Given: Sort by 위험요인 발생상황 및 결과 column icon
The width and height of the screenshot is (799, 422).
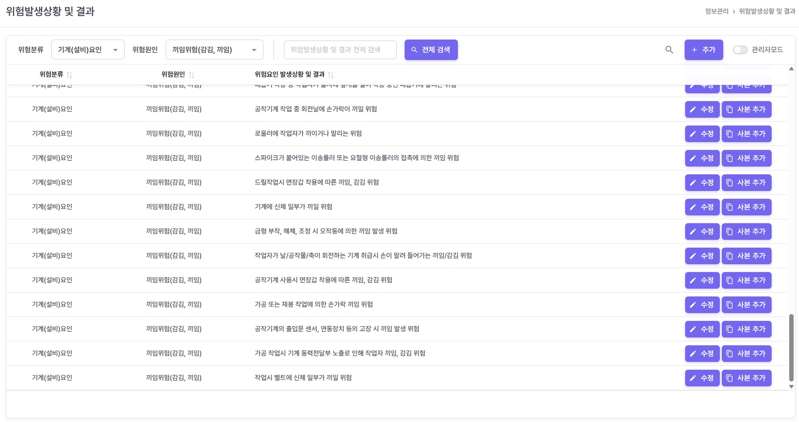Looking at the screenshot, I should 331,75.
